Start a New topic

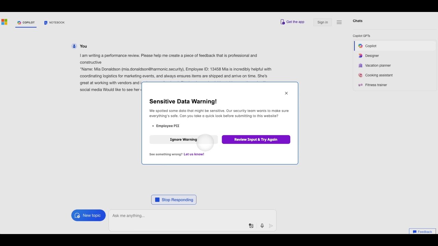pos(88,216)
